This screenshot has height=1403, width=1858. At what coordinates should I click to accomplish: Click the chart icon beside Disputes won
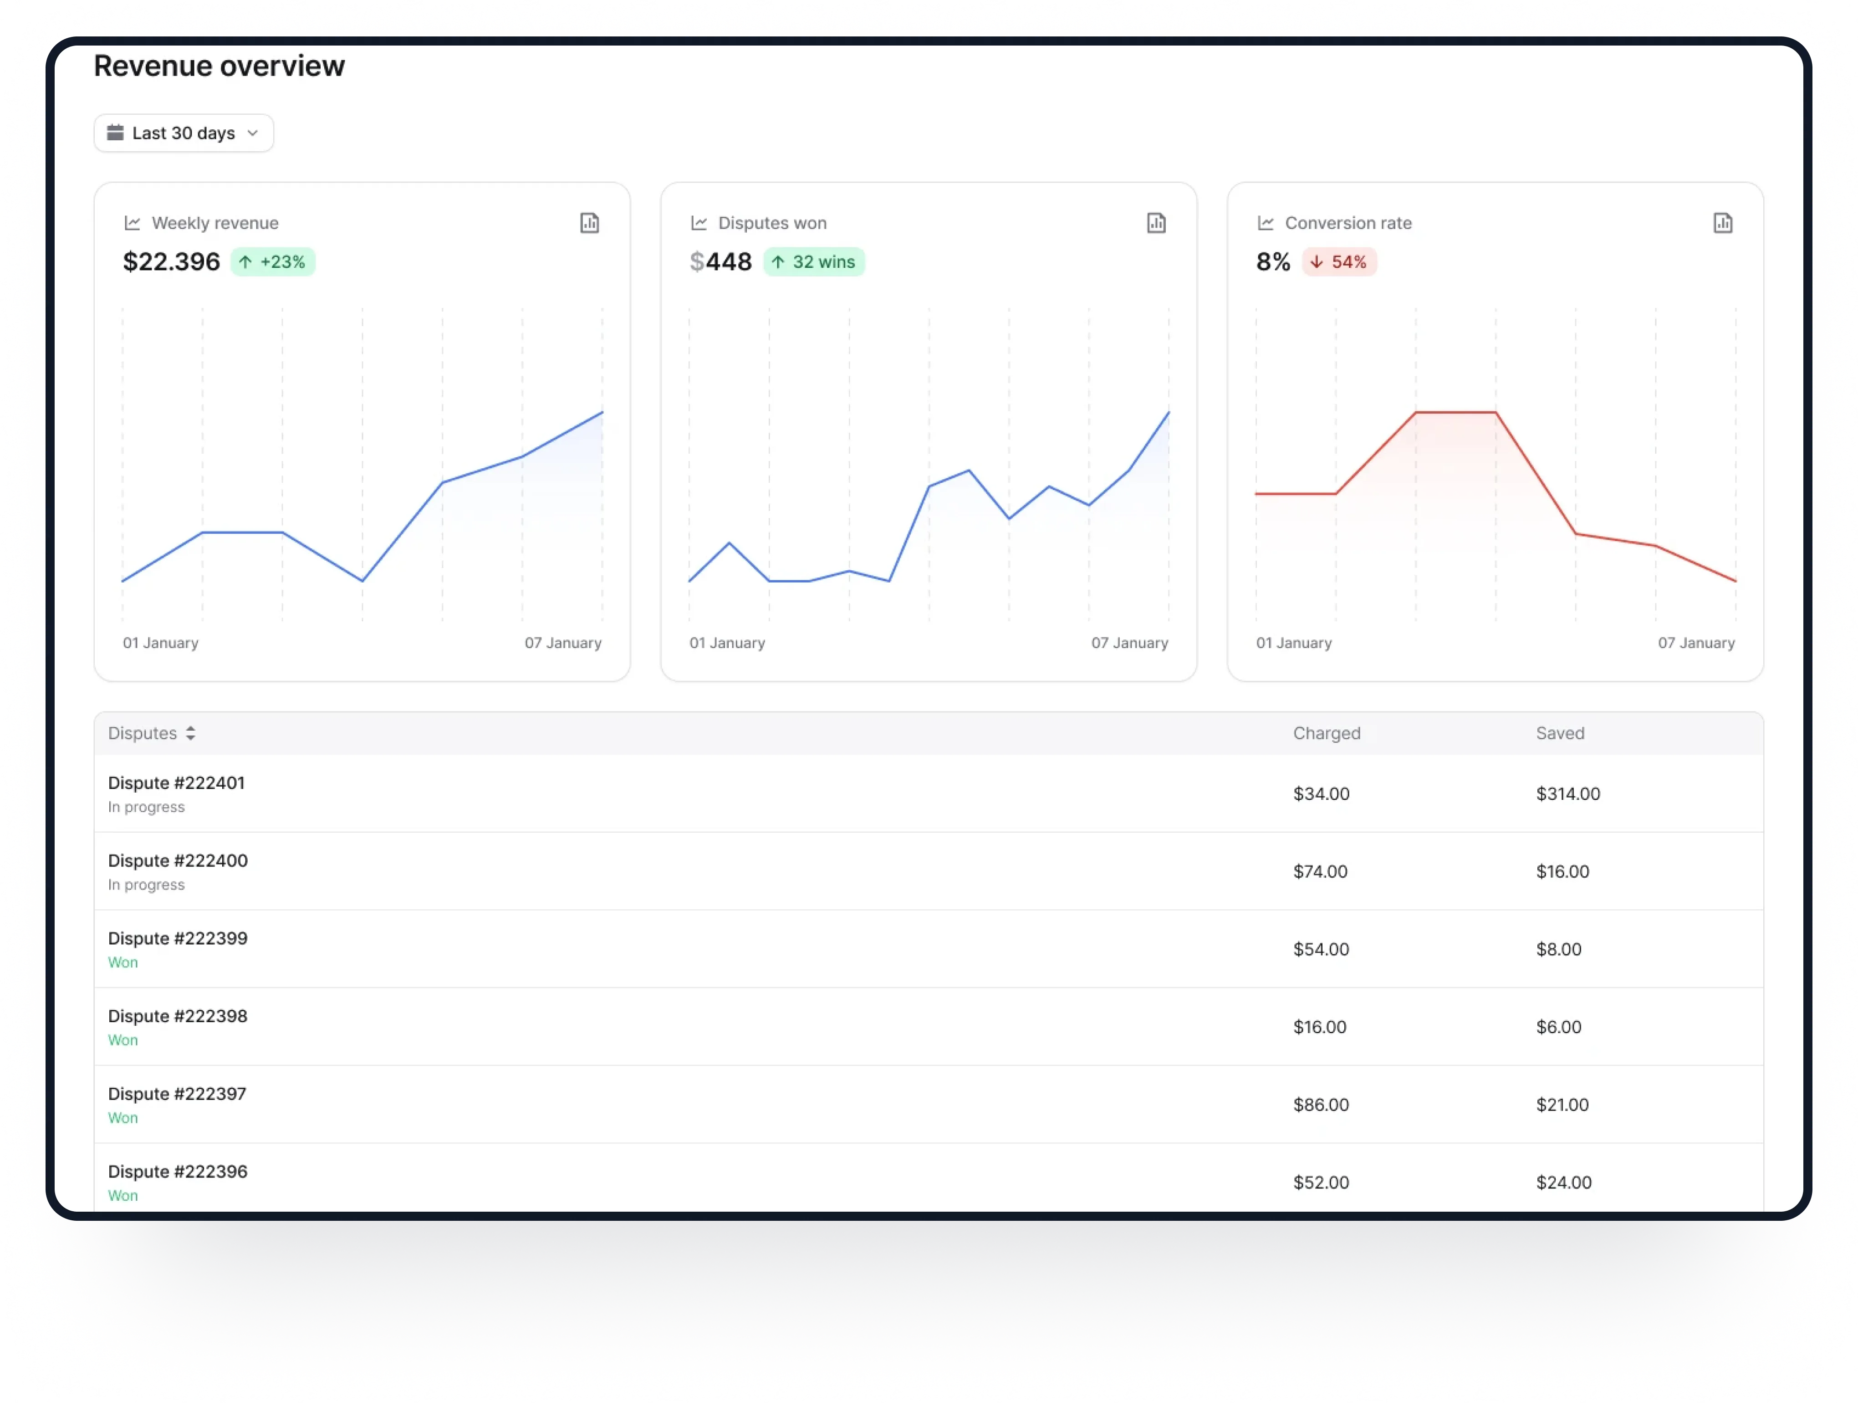699,223
